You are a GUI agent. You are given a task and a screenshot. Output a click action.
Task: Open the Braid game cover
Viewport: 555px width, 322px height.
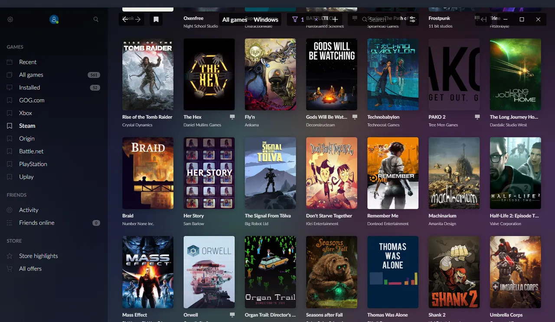(x=148, y=173)
